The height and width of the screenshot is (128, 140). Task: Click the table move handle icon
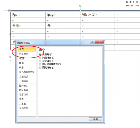[x=9, y=10]
